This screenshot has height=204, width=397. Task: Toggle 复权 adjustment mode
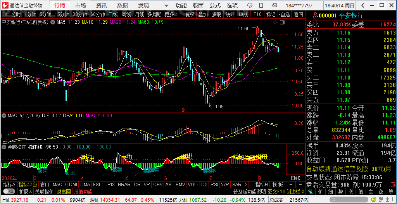click(190, 14)
